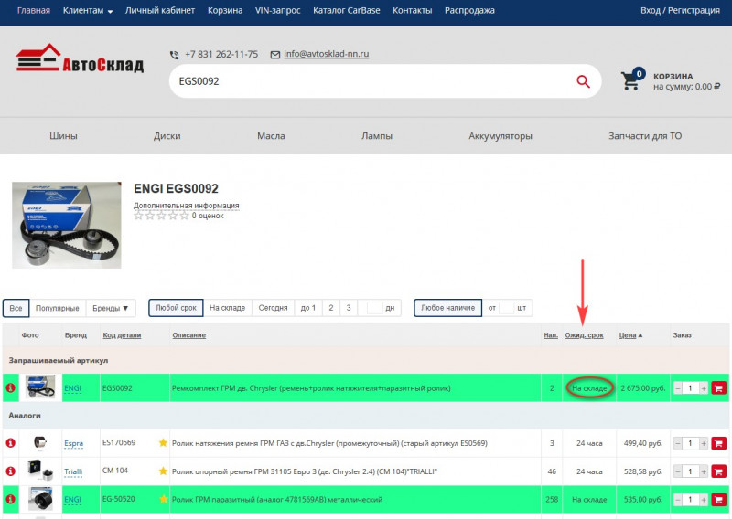The image size is (732, 519).
Task: Select the 'Популярные' filter
Action: pos(58,308)
